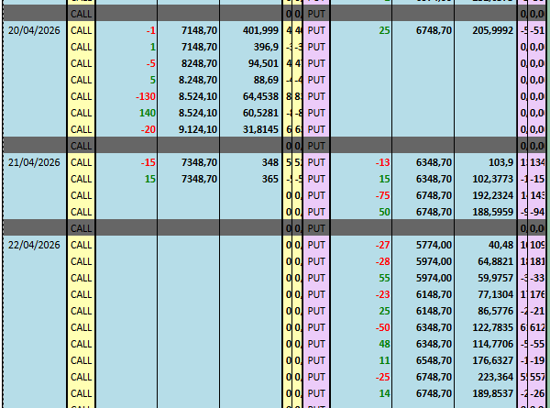Click the put quantity cell 11
The width and height of the screenshot is (550, 408).
(x=361, y=360)
